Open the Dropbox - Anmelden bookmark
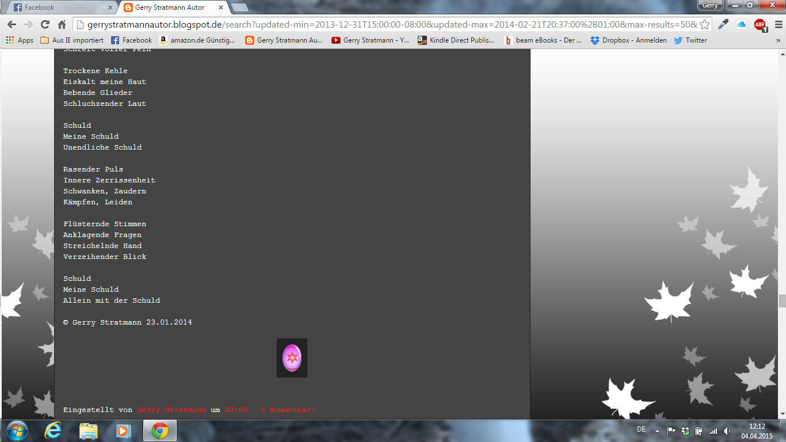Viewport: 786px width, 442px height. tap(628, 40)
